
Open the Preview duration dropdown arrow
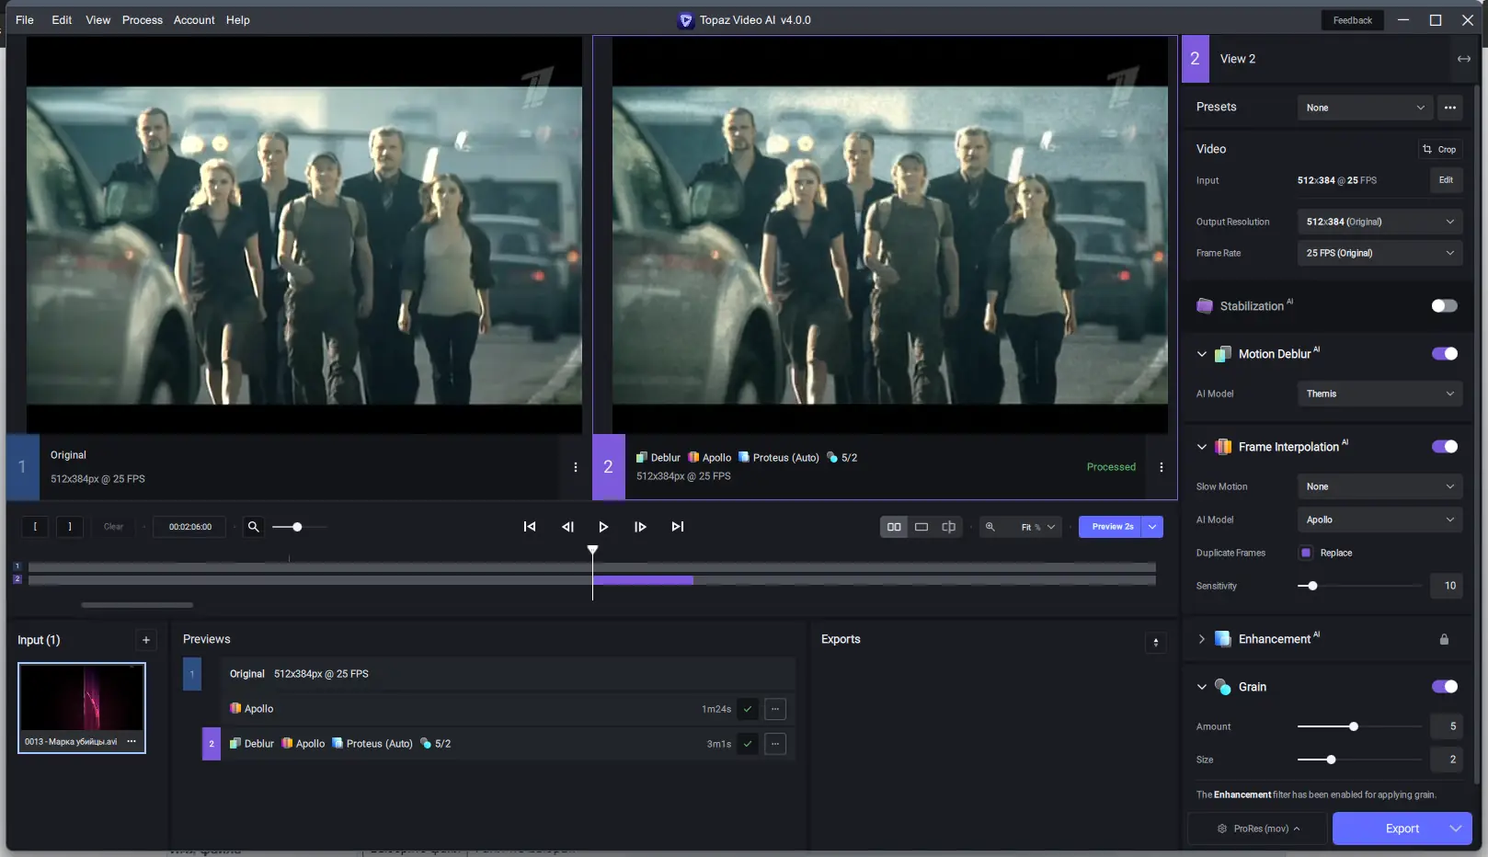point(1152,527)
